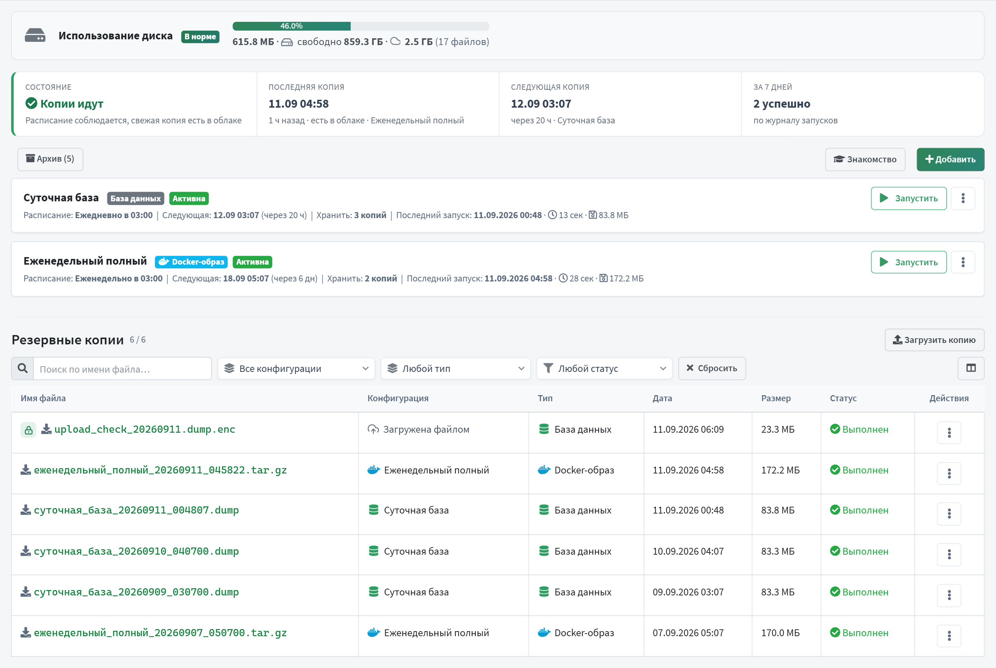This screenshot has height=668, width=996.
Task: Click the Docker-образ badge on Еженедельный полный
Action: [x=191, y=261]
